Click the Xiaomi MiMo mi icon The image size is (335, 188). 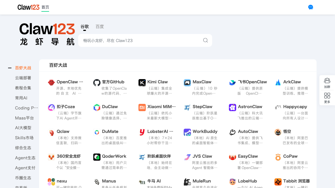(142, 108)
